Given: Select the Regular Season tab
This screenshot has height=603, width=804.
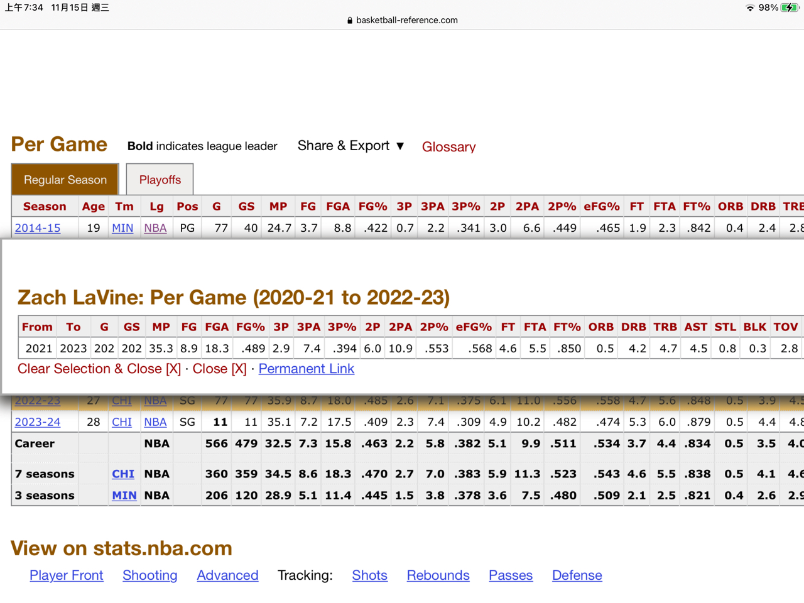Looking at the screenshot, I should (x=65, y=180).
